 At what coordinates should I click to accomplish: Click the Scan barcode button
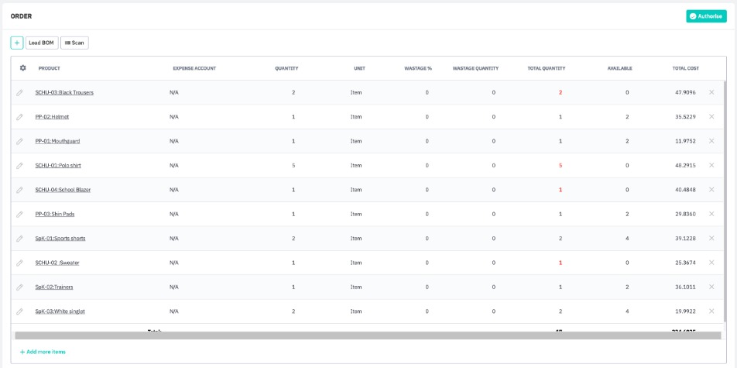(x=74, y=43)
